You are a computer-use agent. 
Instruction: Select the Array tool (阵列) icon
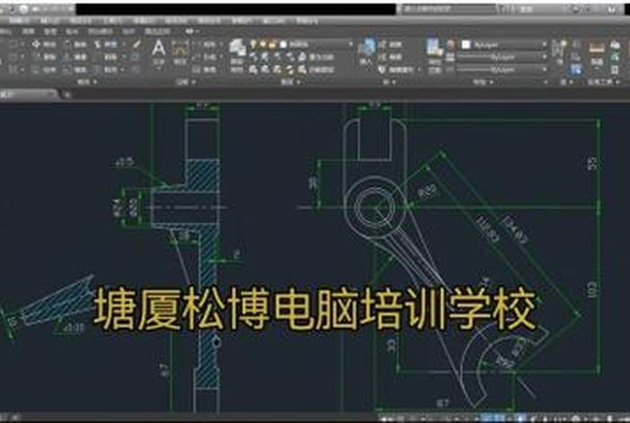coord(97,70)
